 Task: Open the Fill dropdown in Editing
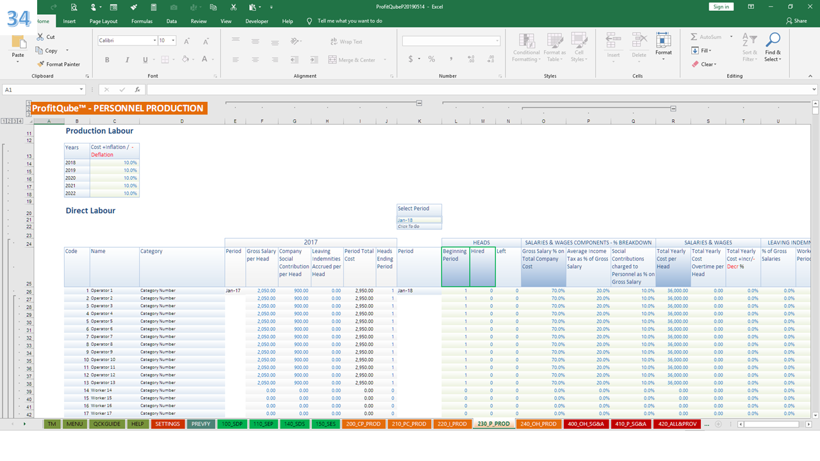click(701, 51)
